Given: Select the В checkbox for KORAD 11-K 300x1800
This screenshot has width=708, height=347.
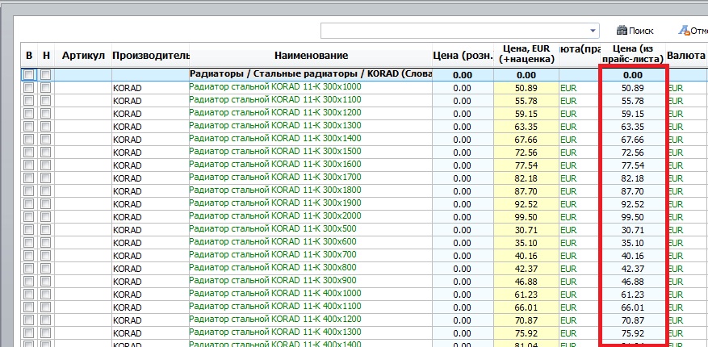Looking at the screenshot, I should [28, 191].
